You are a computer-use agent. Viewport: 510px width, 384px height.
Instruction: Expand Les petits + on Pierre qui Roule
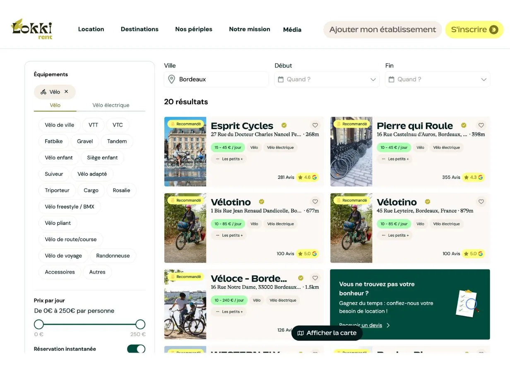395,159
